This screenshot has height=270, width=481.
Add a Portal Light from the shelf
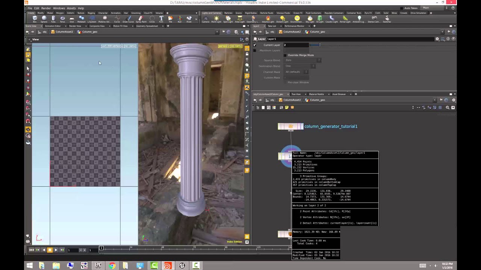[345, 19]
